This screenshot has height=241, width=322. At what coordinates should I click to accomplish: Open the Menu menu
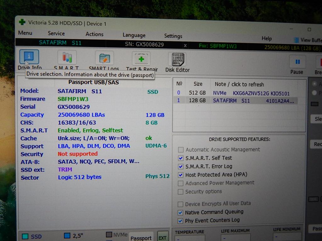tap(25, 33)
